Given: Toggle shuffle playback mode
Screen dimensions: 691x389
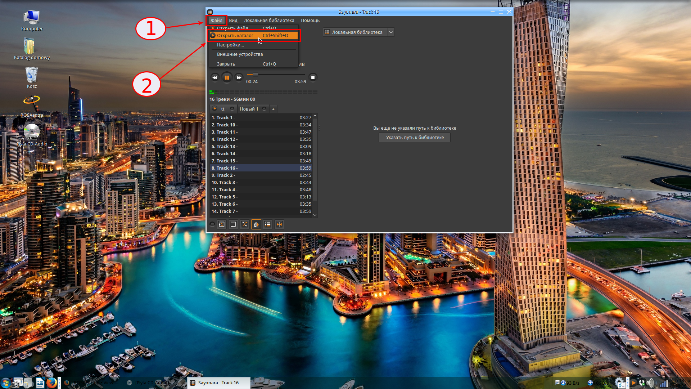Looking at the screenshot, I should pyautogui.click(x=245, y=224).
